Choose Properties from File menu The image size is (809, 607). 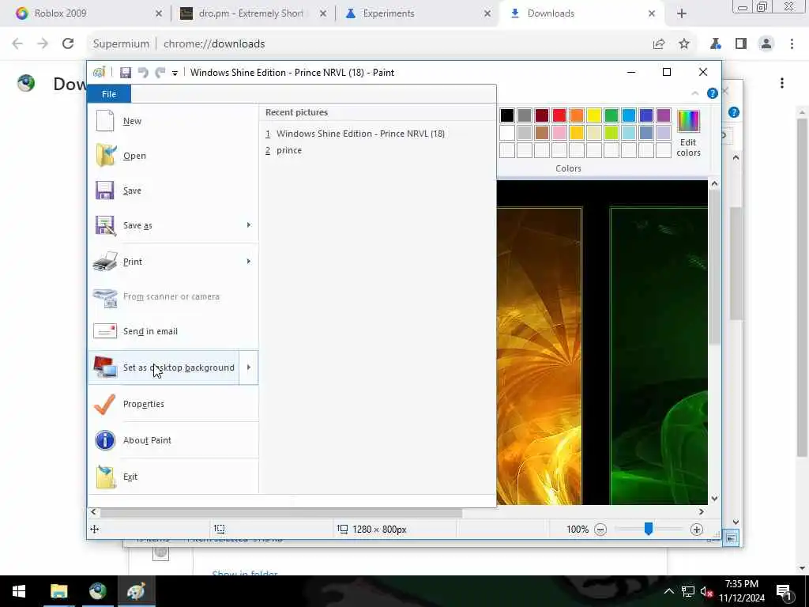coord(173,404)
